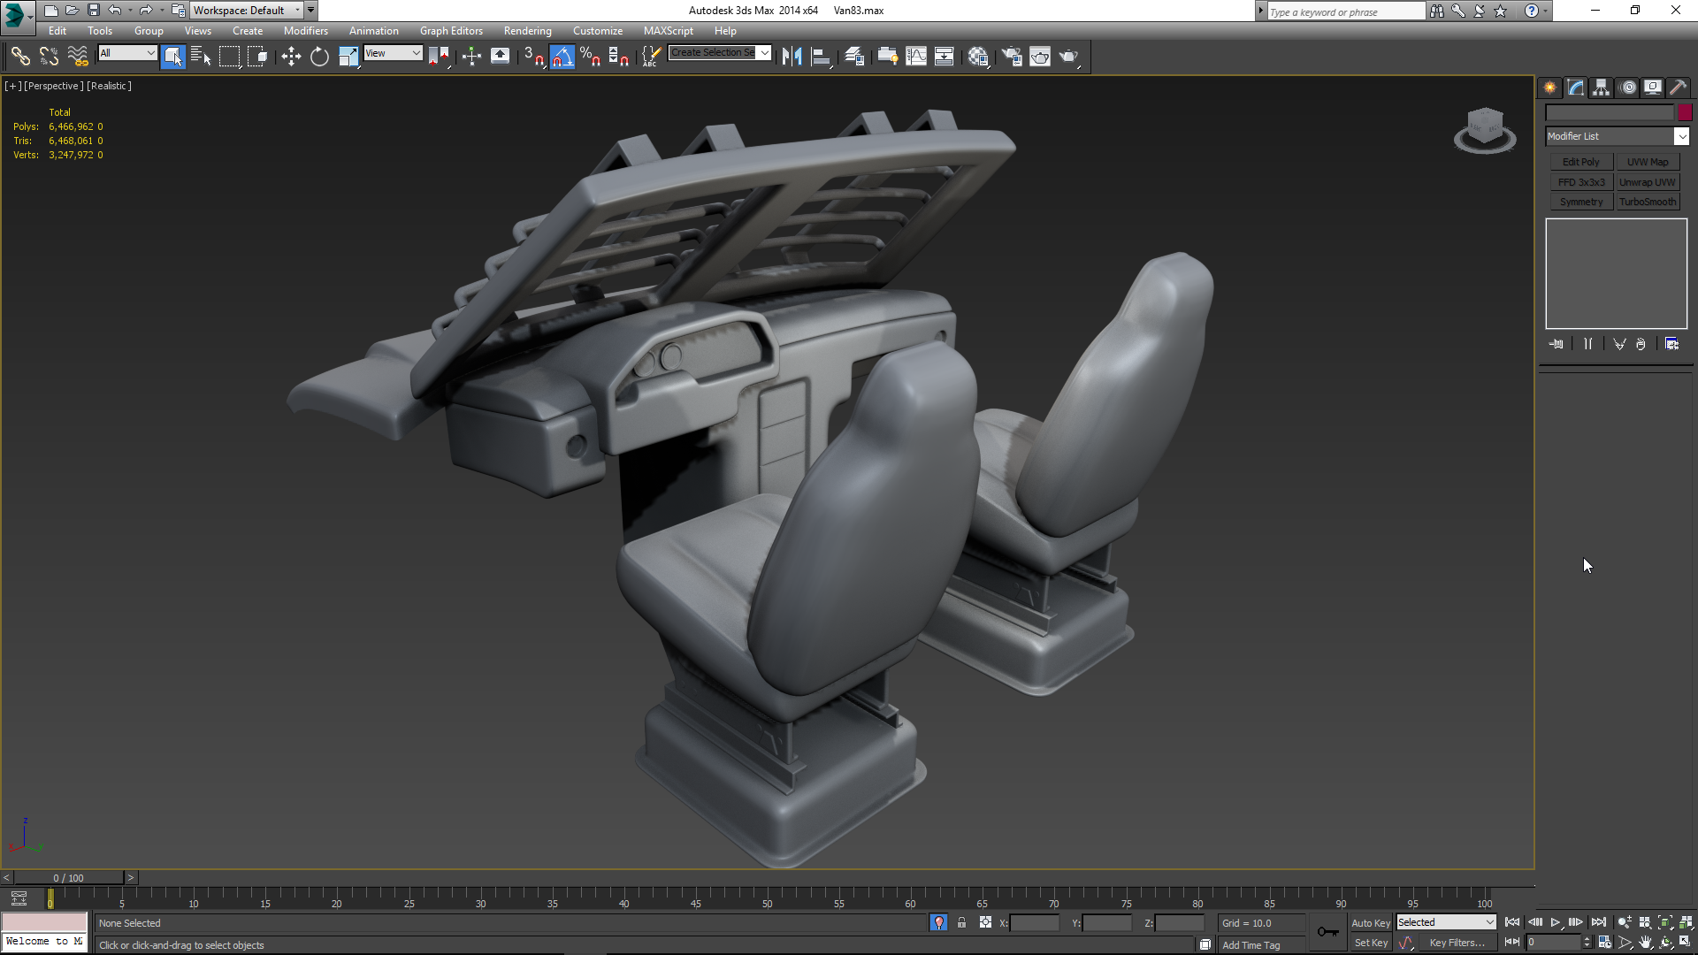Open the Material Editor icon

tap(978, 57)
